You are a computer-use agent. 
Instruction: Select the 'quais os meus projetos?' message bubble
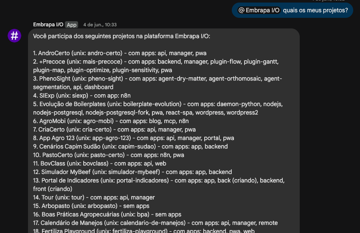pyautogui.click(x=292, y=10)
